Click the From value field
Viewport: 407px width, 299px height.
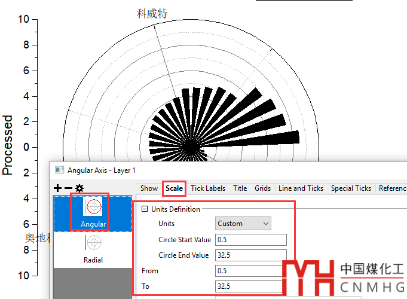(248, 271)
